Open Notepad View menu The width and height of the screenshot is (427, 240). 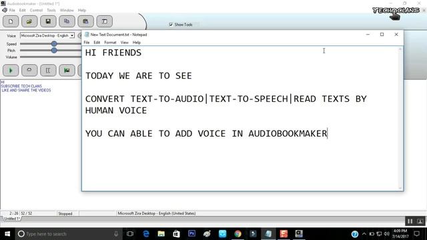click(x=125, y=43)
